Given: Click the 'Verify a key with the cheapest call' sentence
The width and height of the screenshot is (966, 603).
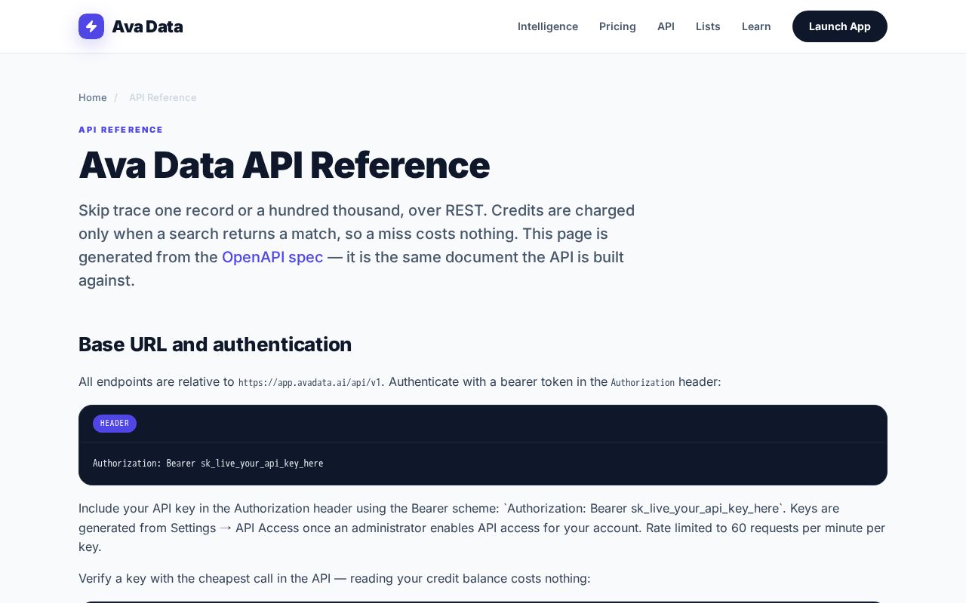Looking at the screenshot, I should (x=334, y=578).
